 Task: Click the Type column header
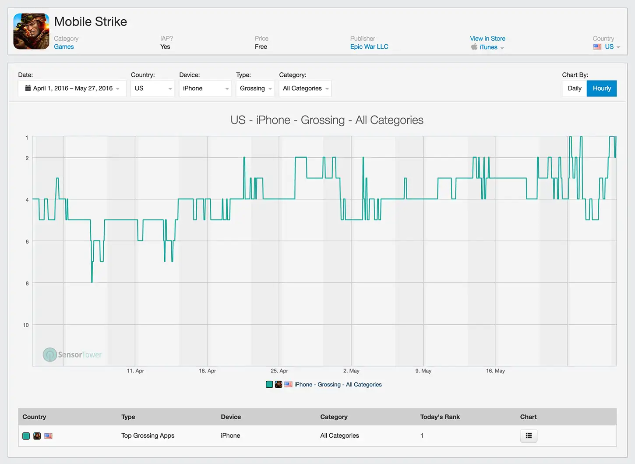point(128,417)
